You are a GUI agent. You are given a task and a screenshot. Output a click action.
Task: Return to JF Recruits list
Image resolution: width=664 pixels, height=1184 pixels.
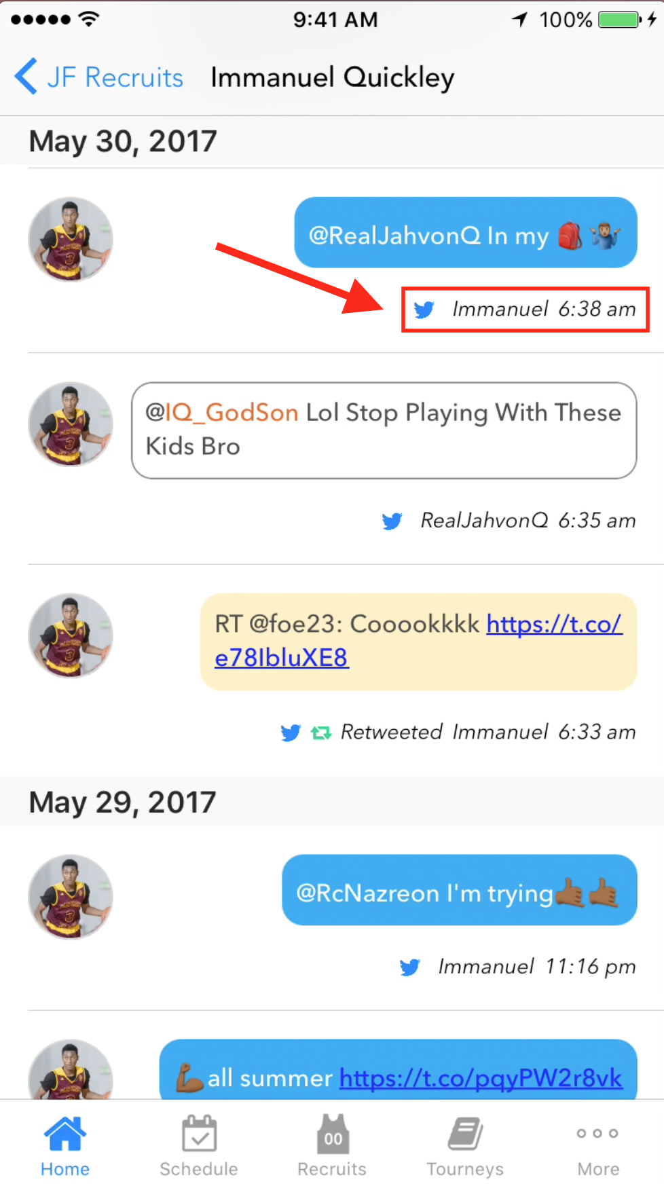click(115, 77)
